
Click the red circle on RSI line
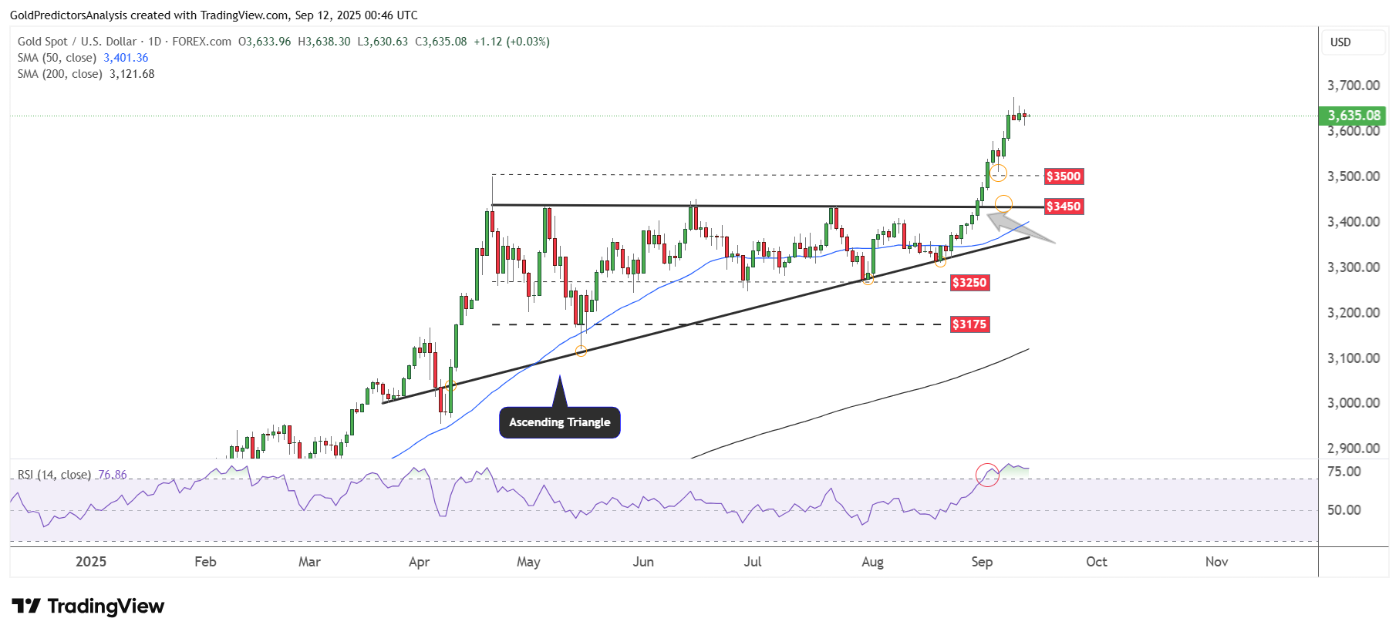pyautogui.click(x=987, y=475)
